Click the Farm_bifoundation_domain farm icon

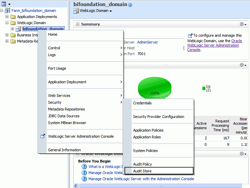tap(7, 11)
